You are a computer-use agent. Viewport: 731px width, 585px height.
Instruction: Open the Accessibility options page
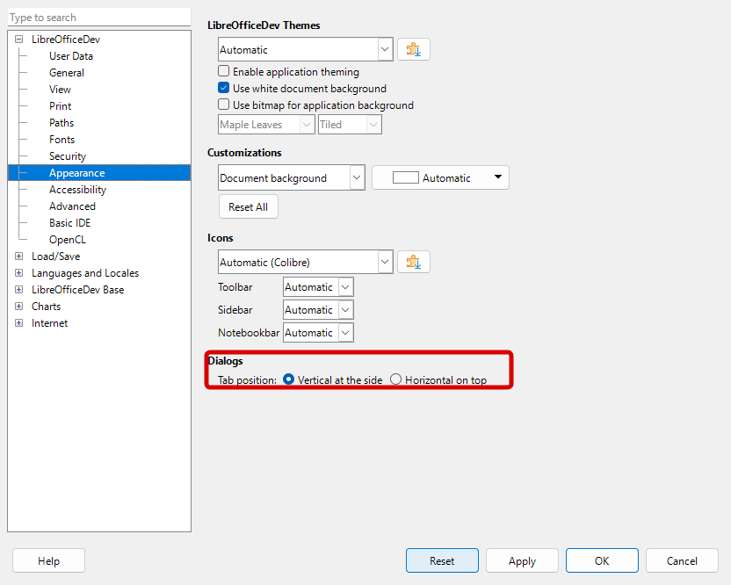(x=77, y=190)
